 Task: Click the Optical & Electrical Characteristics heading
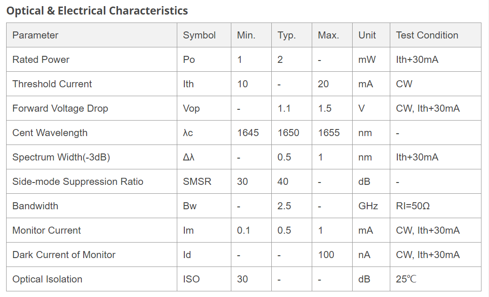click(x=97, y=11)
